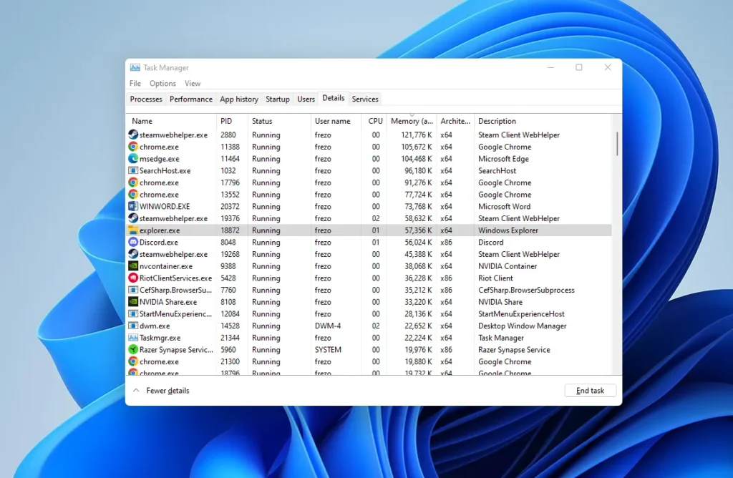Screen dimensions: 733x478
Task: Select the Razer Synapse Service icon
Action: coord(133,349)
